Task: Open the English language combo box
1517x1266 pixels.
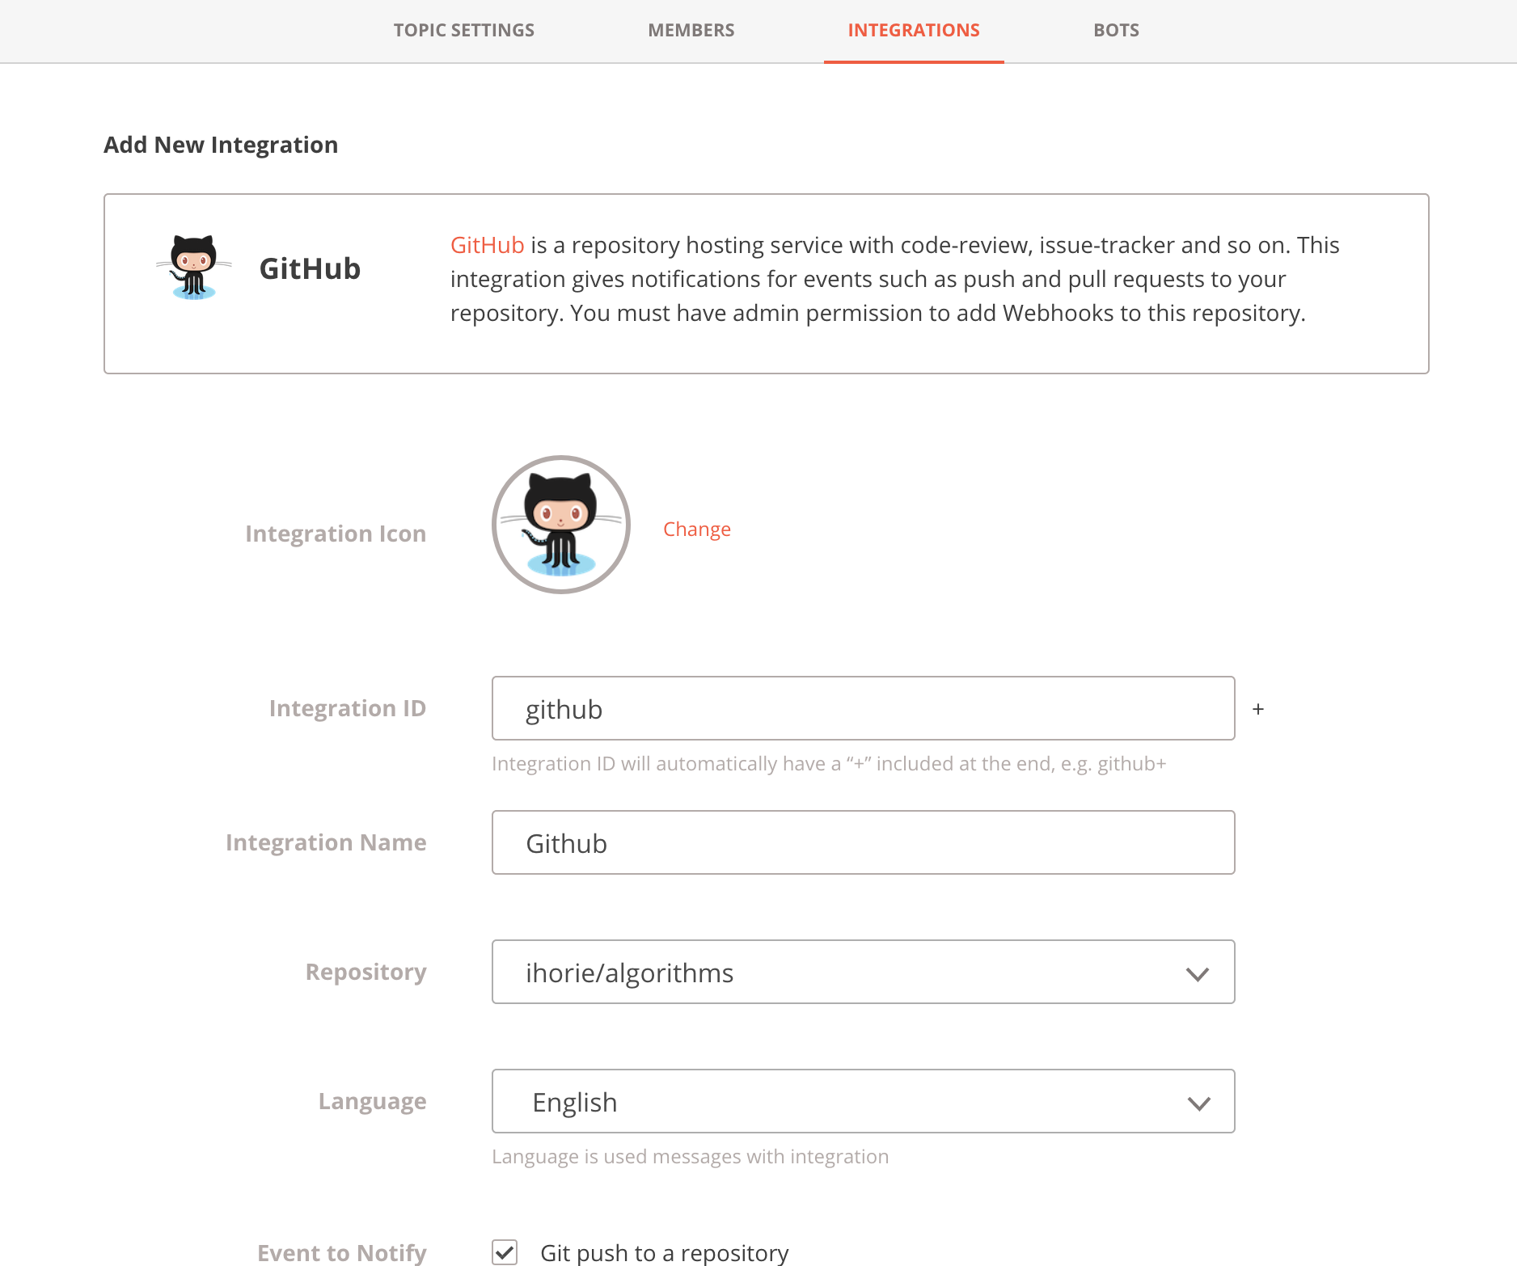Action: 863,1101
